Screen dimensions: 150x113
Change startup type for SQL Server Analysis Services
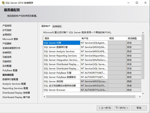[133, 51]
